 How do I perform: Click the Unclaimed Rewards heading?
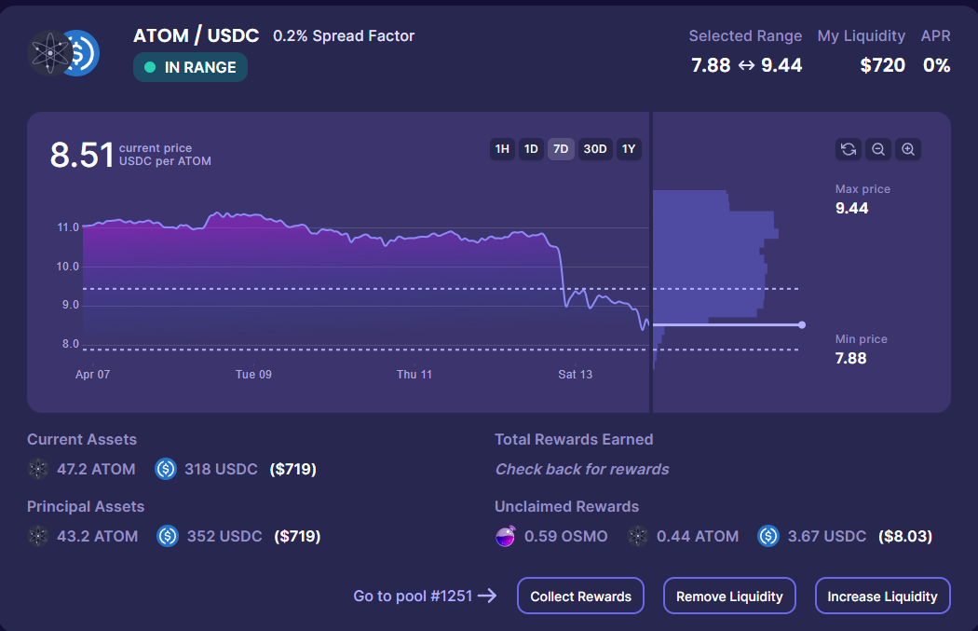(567, 506)
